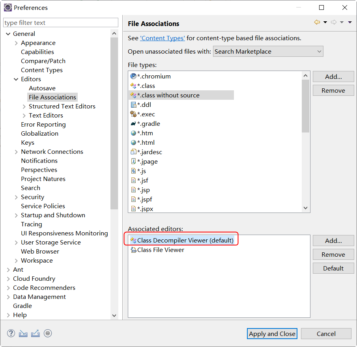This screenshot has height=347, width=357.
Task: Click the Export preferences icon
Action: coord(35,334)
